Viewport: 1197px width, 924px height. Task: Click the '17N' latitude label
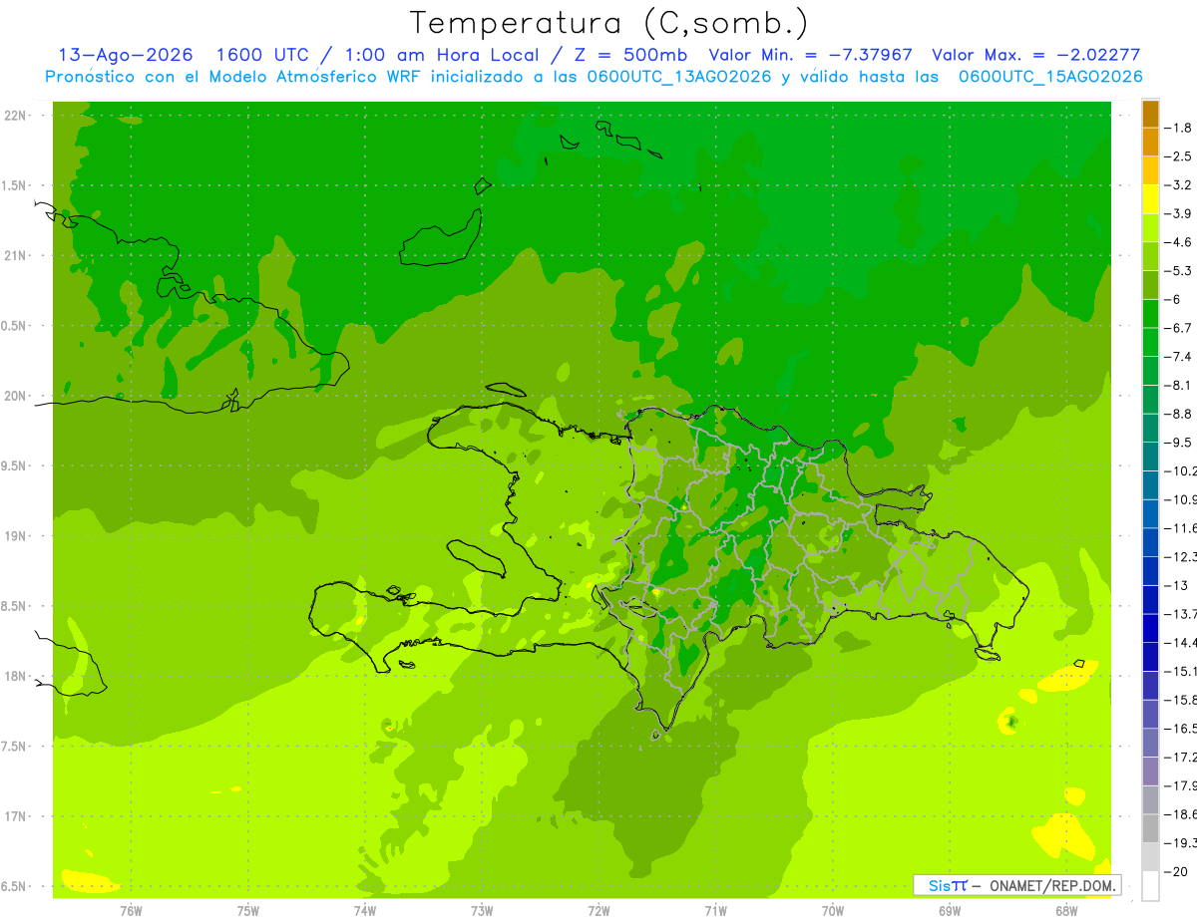pyautogui.click(x=17, y=816)
